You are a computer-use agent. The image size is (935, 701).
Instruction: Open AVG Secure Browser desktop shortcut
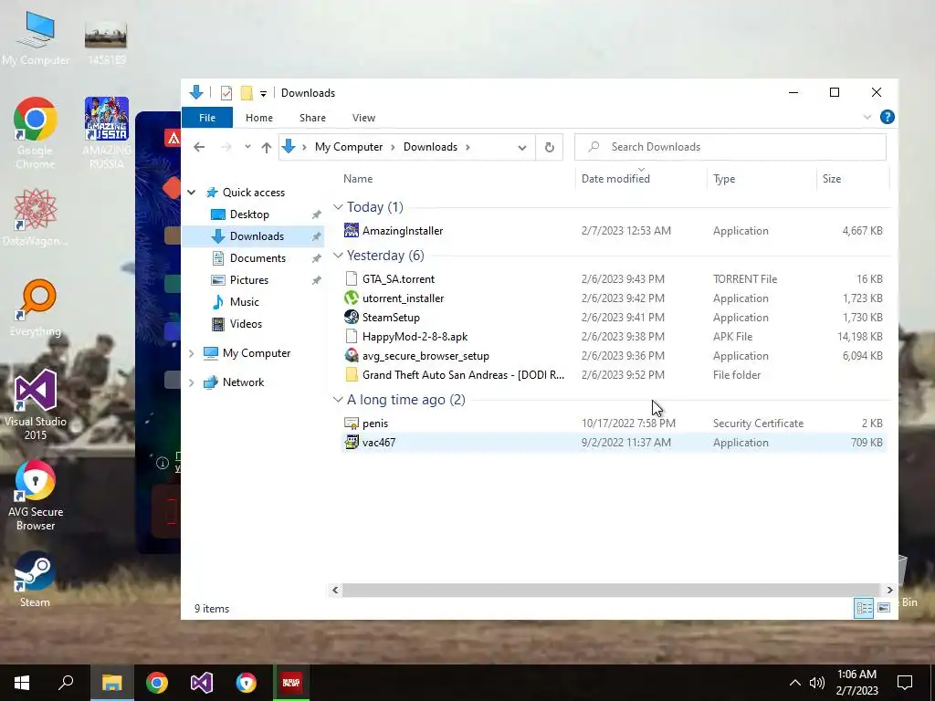[36, 496]
